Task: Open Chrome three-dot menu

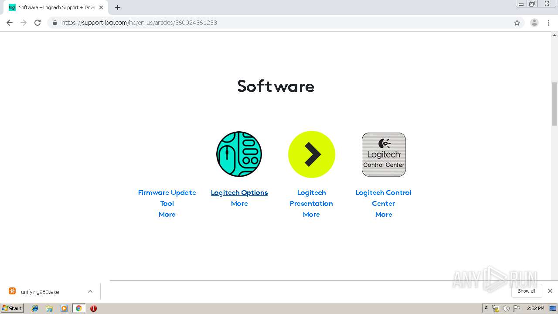Action: coord(548,23)
